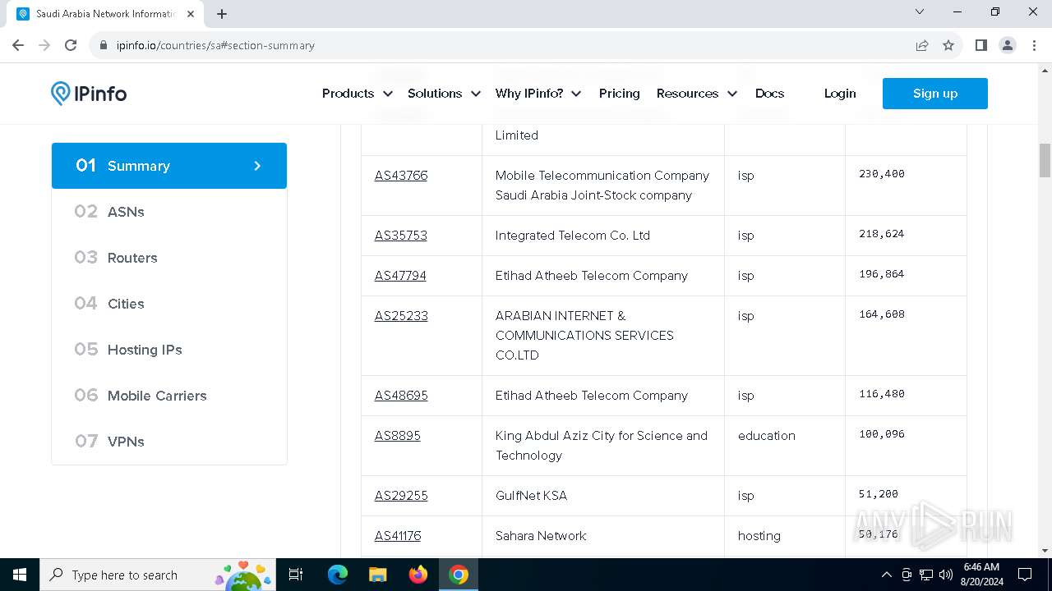The height and width of the screenshot is (591, 1052).
Task: Jump to the 06 Mobile Carriers section
Action: [x=169, y=396]
